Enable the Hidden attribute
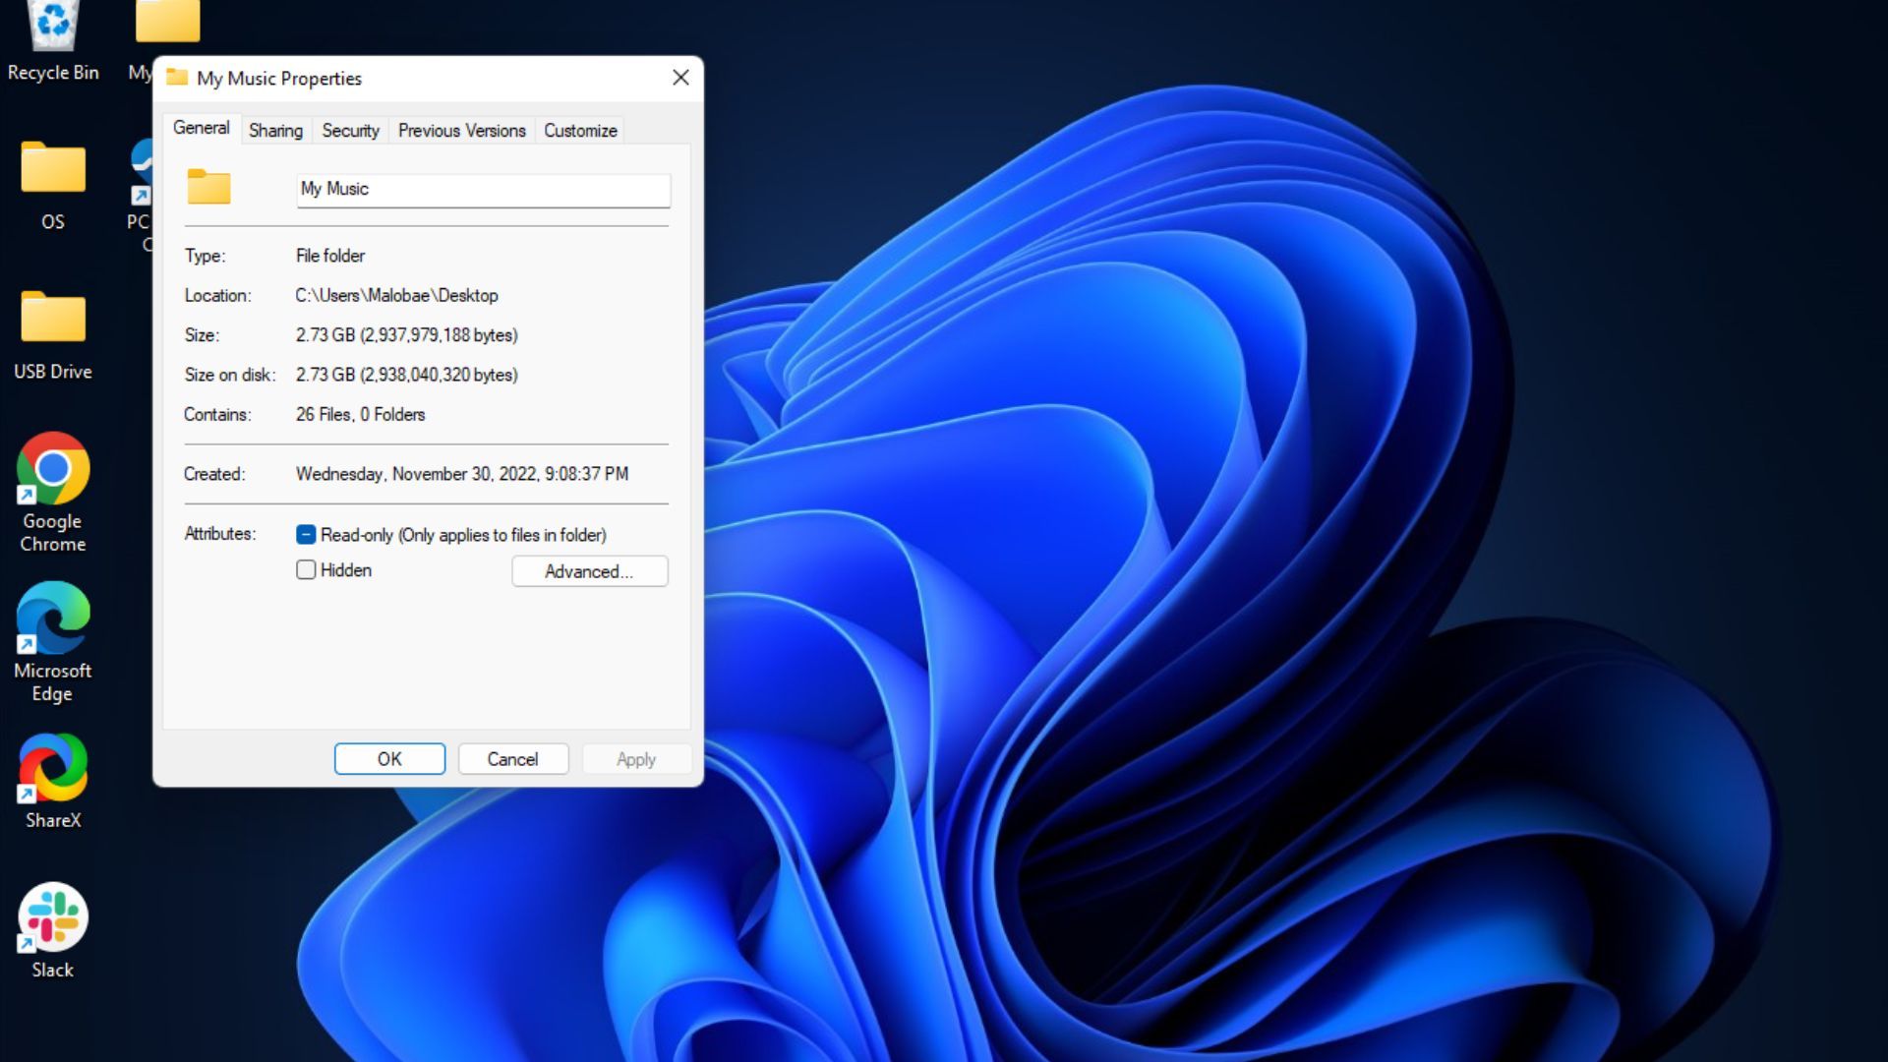The height and width of the screenshot is (1062, 1888). [306, 569]
